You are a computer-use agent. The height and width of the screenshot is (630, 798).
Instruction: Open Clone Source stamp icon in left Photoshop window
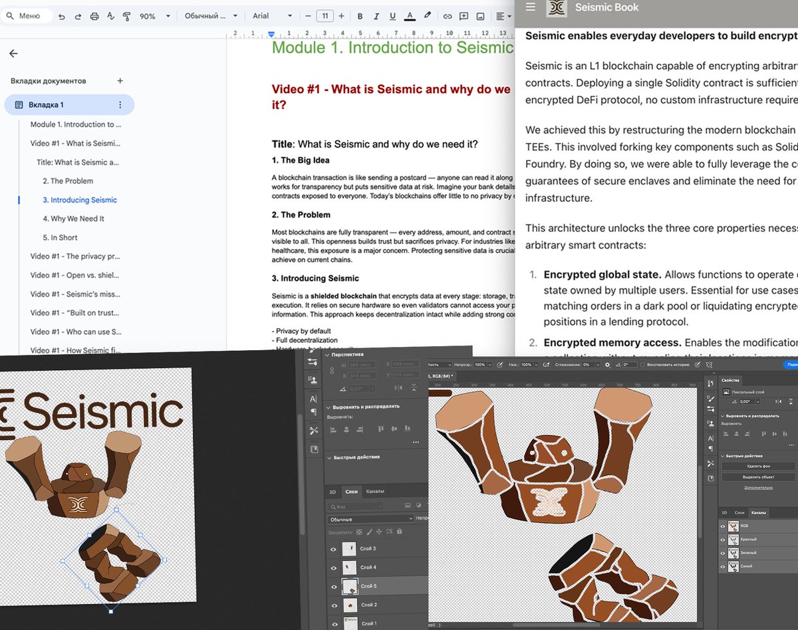313,379
